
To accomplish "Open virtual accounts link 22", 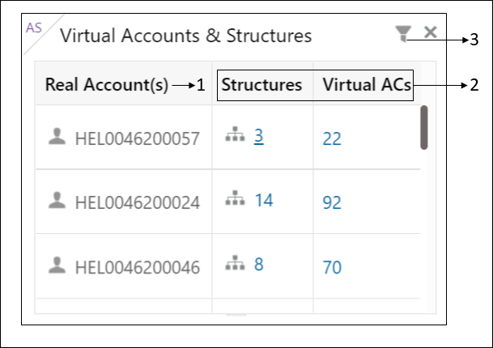I will [x=332, y=138].
